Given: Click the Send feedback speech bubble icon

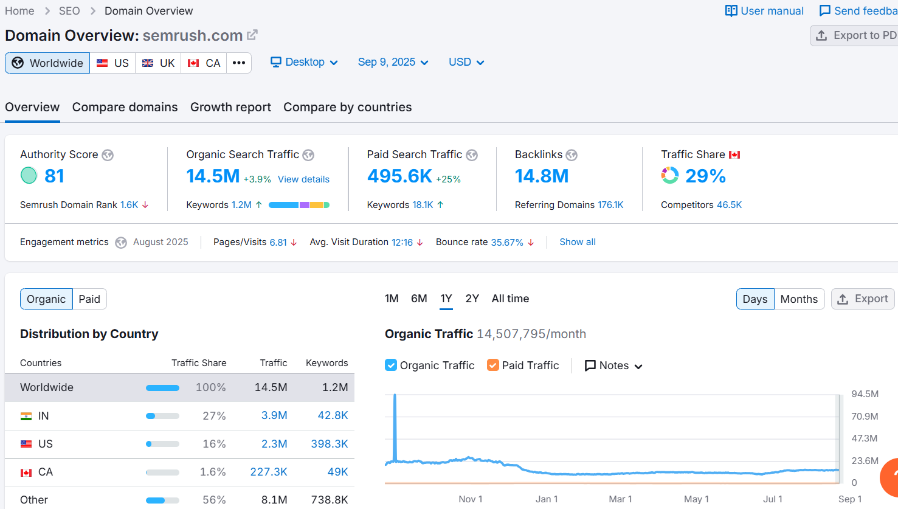Looking at the screenshot, I should pos(824,11).
